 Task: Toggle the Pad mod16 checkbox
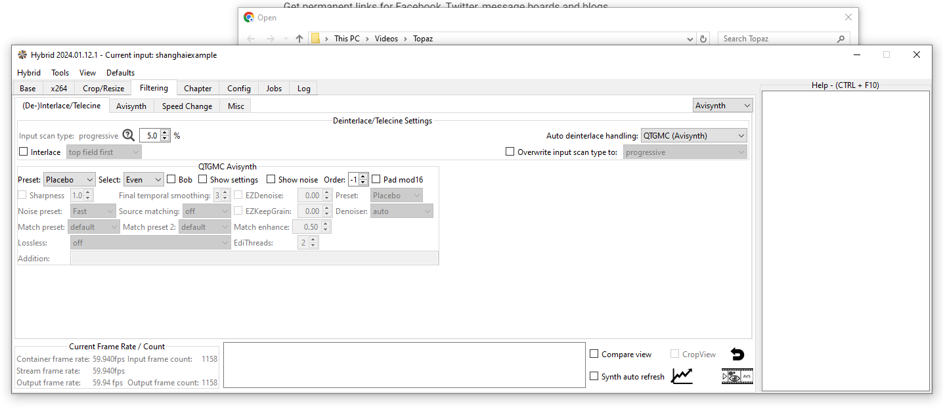376,179
